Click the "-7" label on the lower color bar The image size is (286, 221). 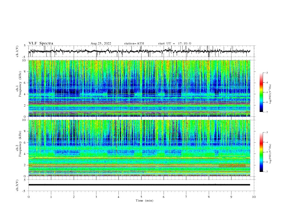tap(266, 172)
